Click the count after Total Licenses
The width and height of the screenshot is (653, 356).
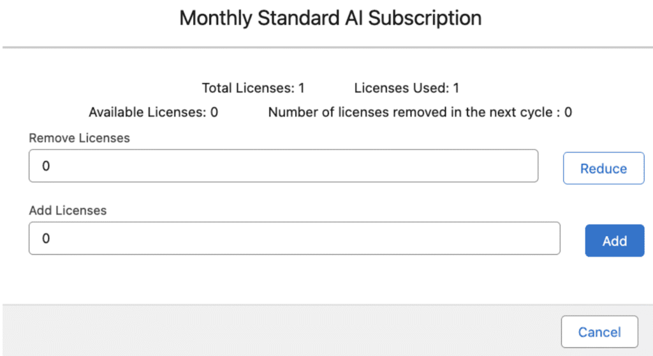click(302, 88)
